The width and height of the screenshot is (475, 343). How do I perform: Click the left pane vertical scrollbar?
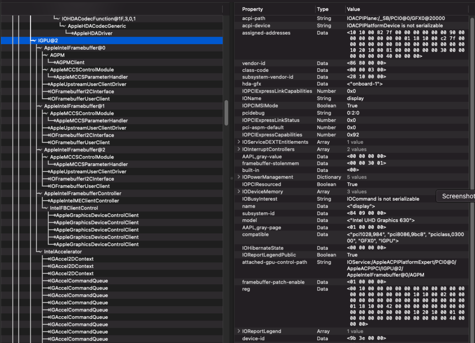[x=226, y=111]
